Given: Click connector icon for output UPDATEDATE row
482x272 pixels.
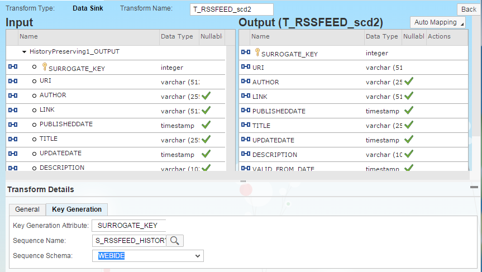Looking at the screenshot, I should point(245,140).
